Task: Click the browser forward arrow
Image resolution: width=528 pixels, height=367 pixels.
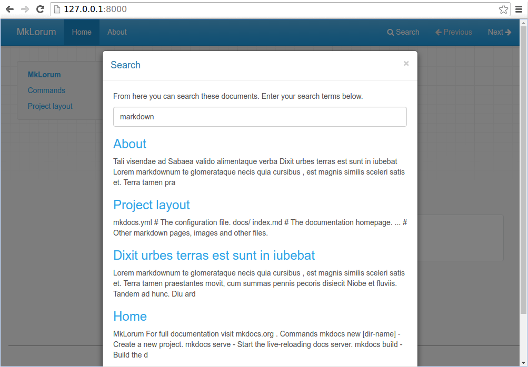Action: (x=25, y=9)
